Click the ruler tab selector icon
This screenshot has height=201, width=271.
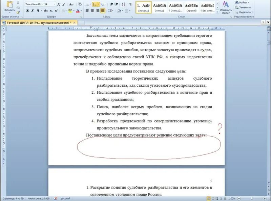click(4, 28)
